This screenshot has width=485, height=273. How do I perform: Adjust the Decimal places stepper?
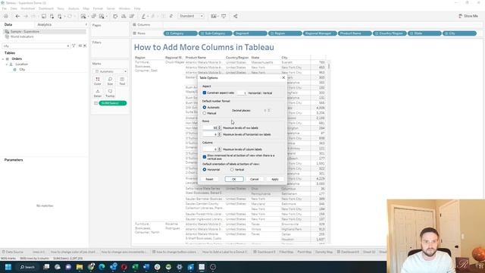click(x=268, y=111)
